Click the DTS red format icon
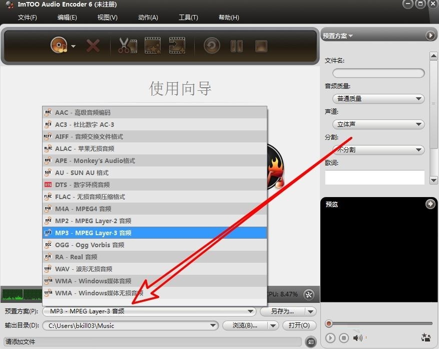The image size is (439, 349). pos(48,185)
